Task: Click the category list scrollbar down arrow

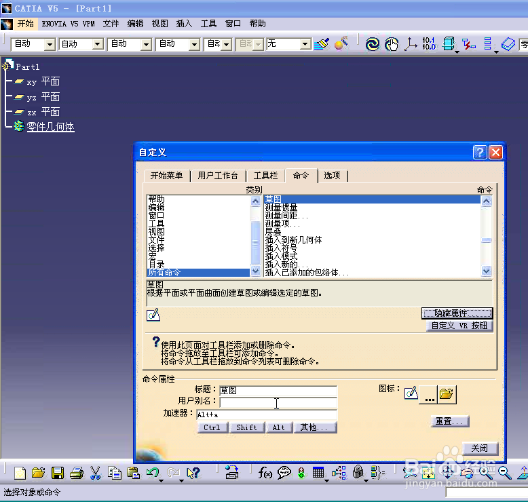Action: (256, 271)
